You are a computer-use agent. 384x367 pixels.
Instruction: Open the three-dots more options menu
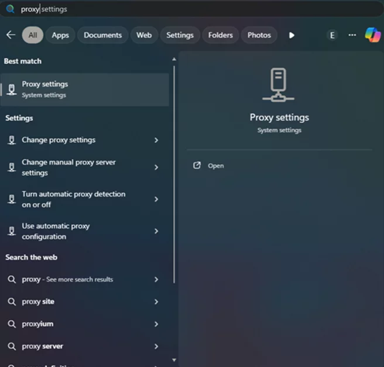coord(352,35)
